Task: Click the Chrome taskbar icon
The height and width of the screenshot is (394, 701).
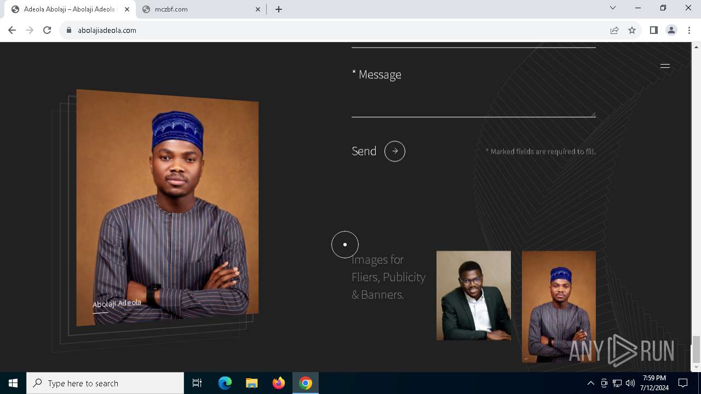Action: point(306,383)
